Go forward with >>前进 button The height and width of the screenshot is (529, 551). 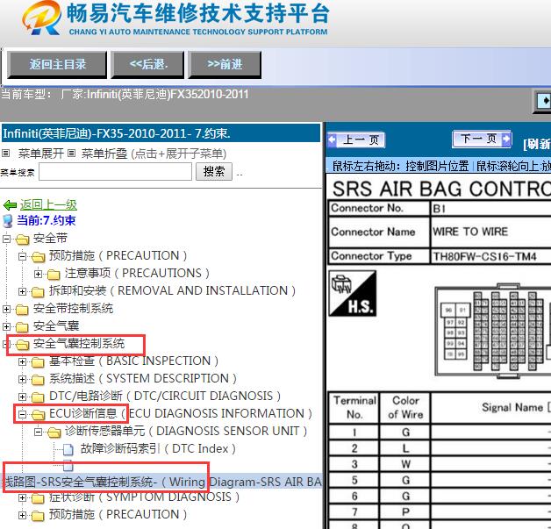click(x=225, y=64)
